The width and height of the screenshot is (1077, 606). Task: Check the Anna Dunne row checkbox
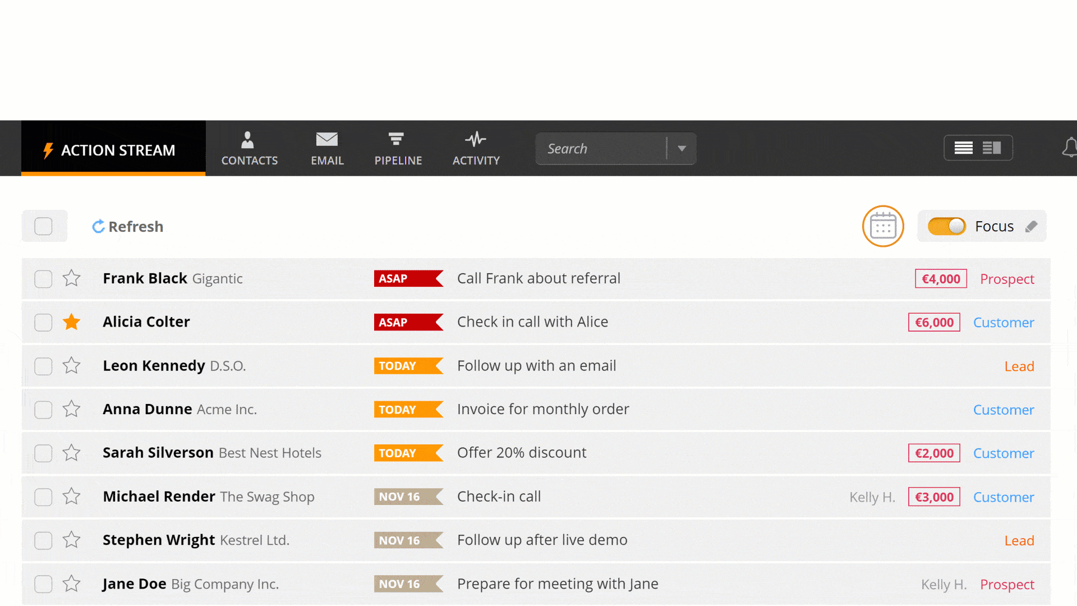click(43, 410)
